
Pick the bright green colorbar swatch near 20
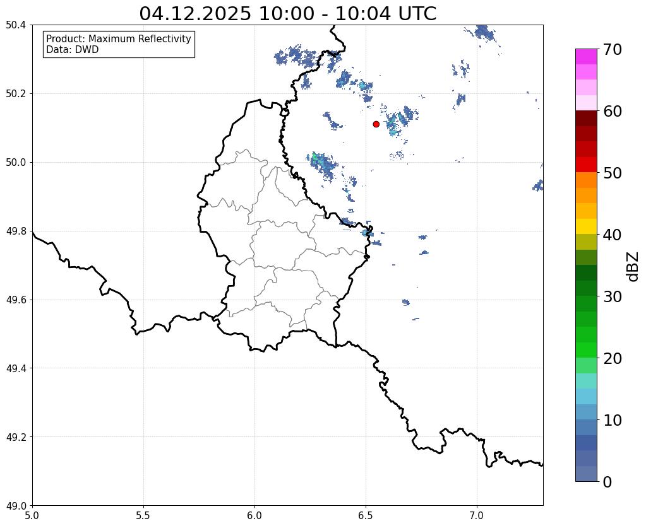[x=586, y=350]
